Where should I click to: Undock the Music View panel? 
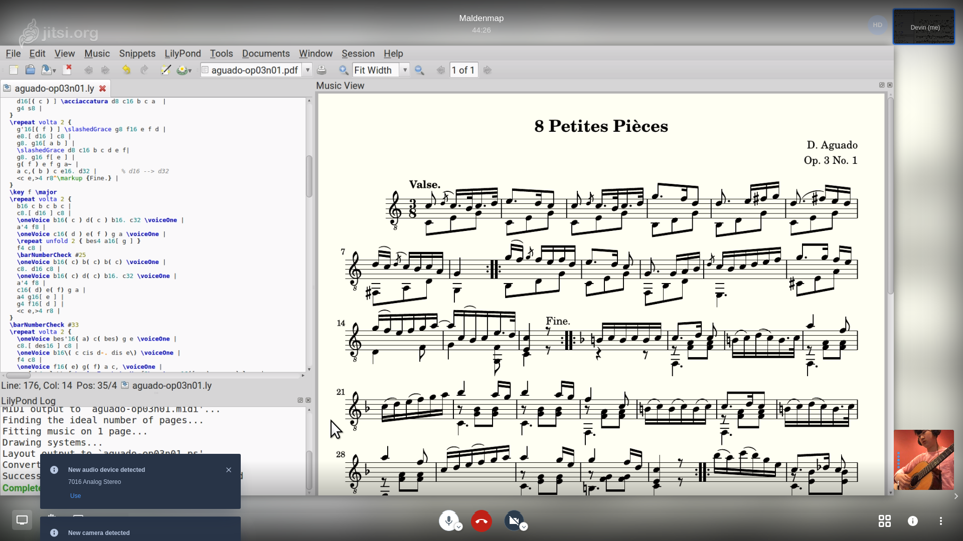tap(882, 85)
